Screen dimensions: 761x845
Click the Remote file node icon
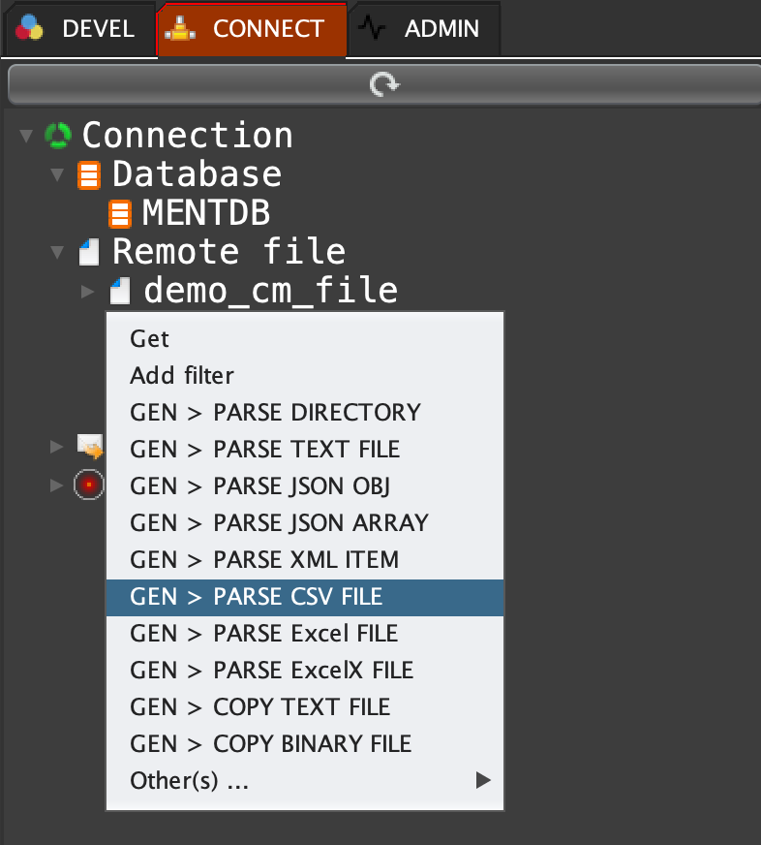[x=89, y=253]
